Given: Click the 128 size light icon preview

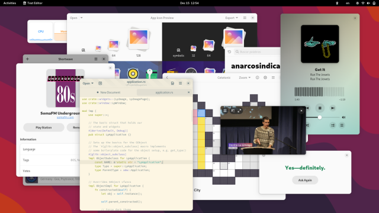Looking at the screenshot, I should pos(138,40).
